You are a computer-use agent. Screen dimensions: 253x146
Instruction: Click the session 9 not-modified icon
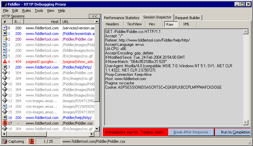pyautogui.click(x=5, y=78)
